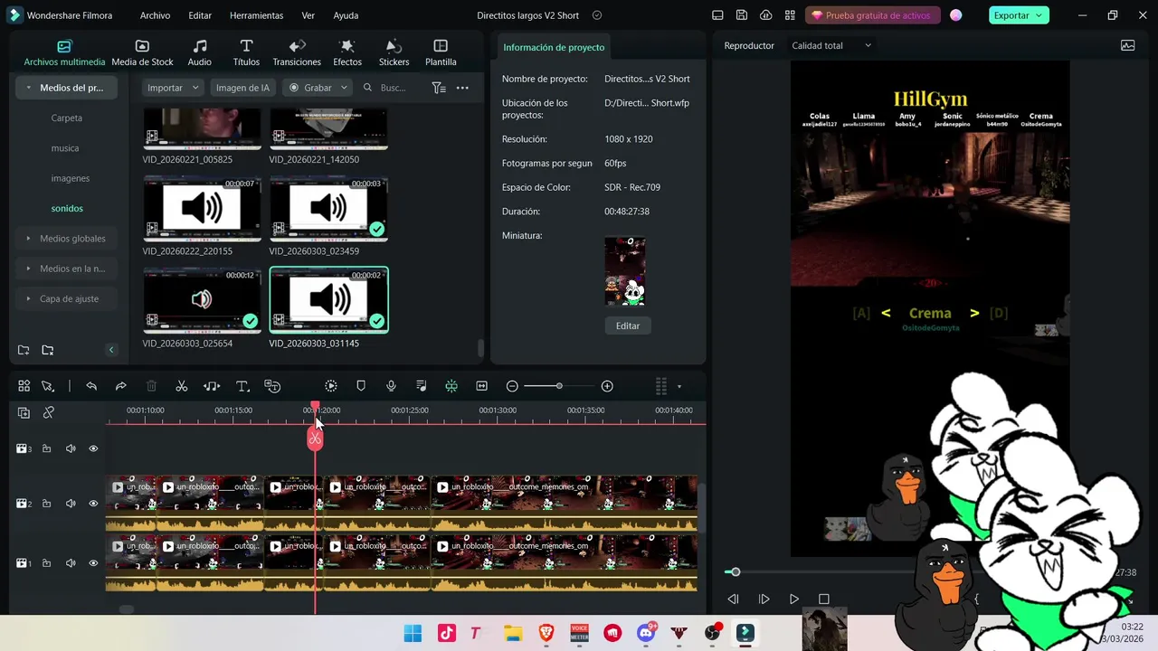The image size is (1158, 651).
Task: Click the filter icon in media search bar
Action: 439,88
